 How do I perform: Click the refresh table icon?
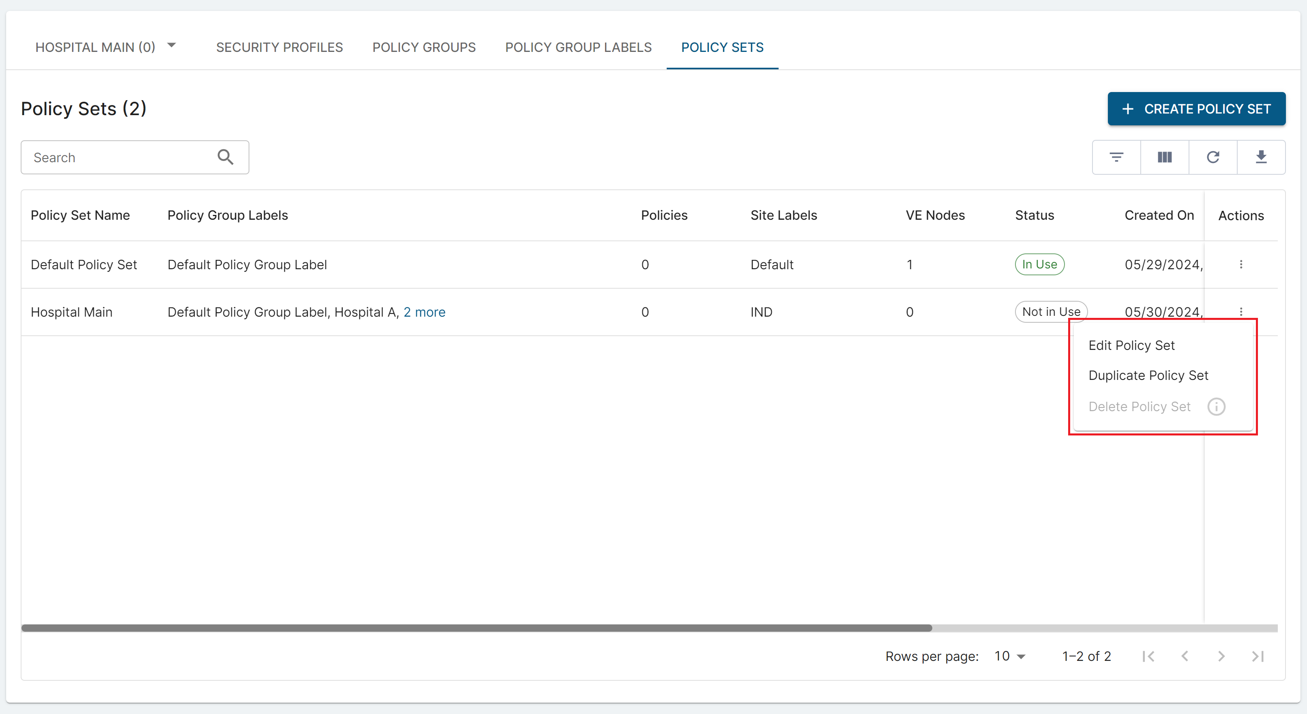(1213, 157)
